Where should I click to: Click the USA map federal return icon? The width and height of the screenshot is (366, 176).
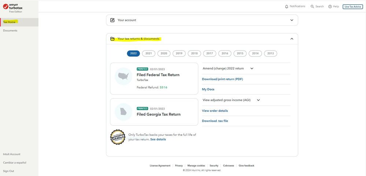[123, 76]
